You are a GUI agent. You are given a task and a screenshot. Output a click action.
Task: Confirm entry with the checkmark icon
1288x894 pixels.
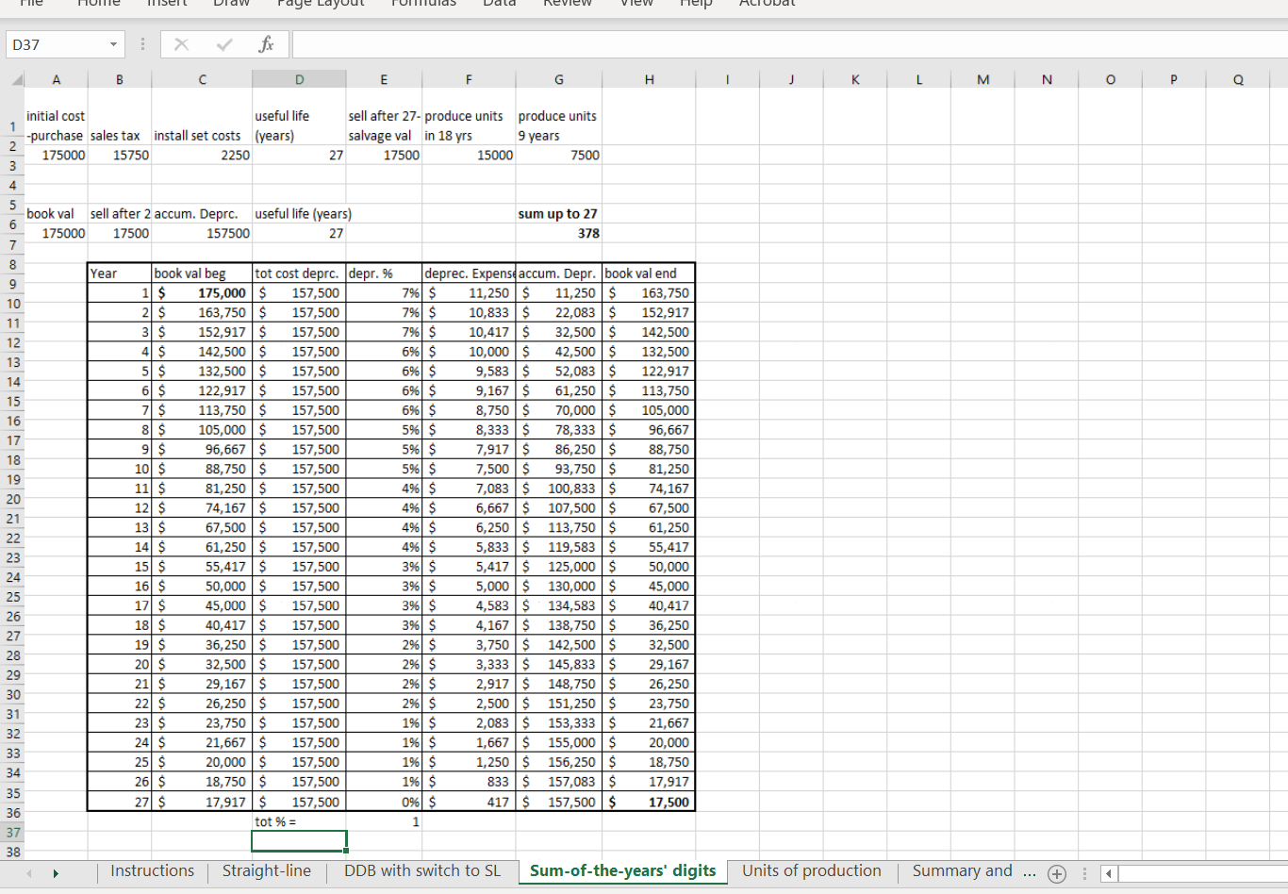pyautogui.click(x=224, y=44)
